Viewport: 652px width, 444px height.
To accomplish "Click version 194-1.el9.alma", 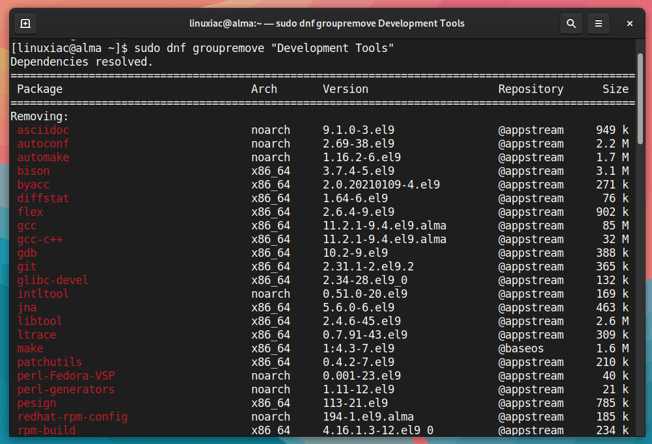I will (x=368, y=417).
